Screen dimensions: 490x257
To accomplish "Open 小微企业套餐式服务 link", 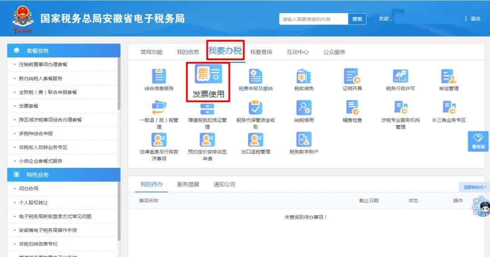I will click(x=41, y=161).
